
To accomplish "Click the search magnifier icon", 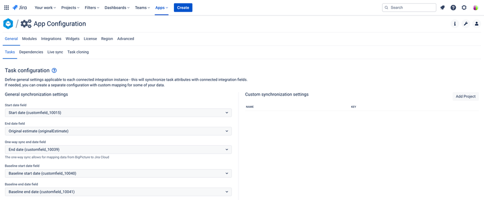I will [387, 8].
